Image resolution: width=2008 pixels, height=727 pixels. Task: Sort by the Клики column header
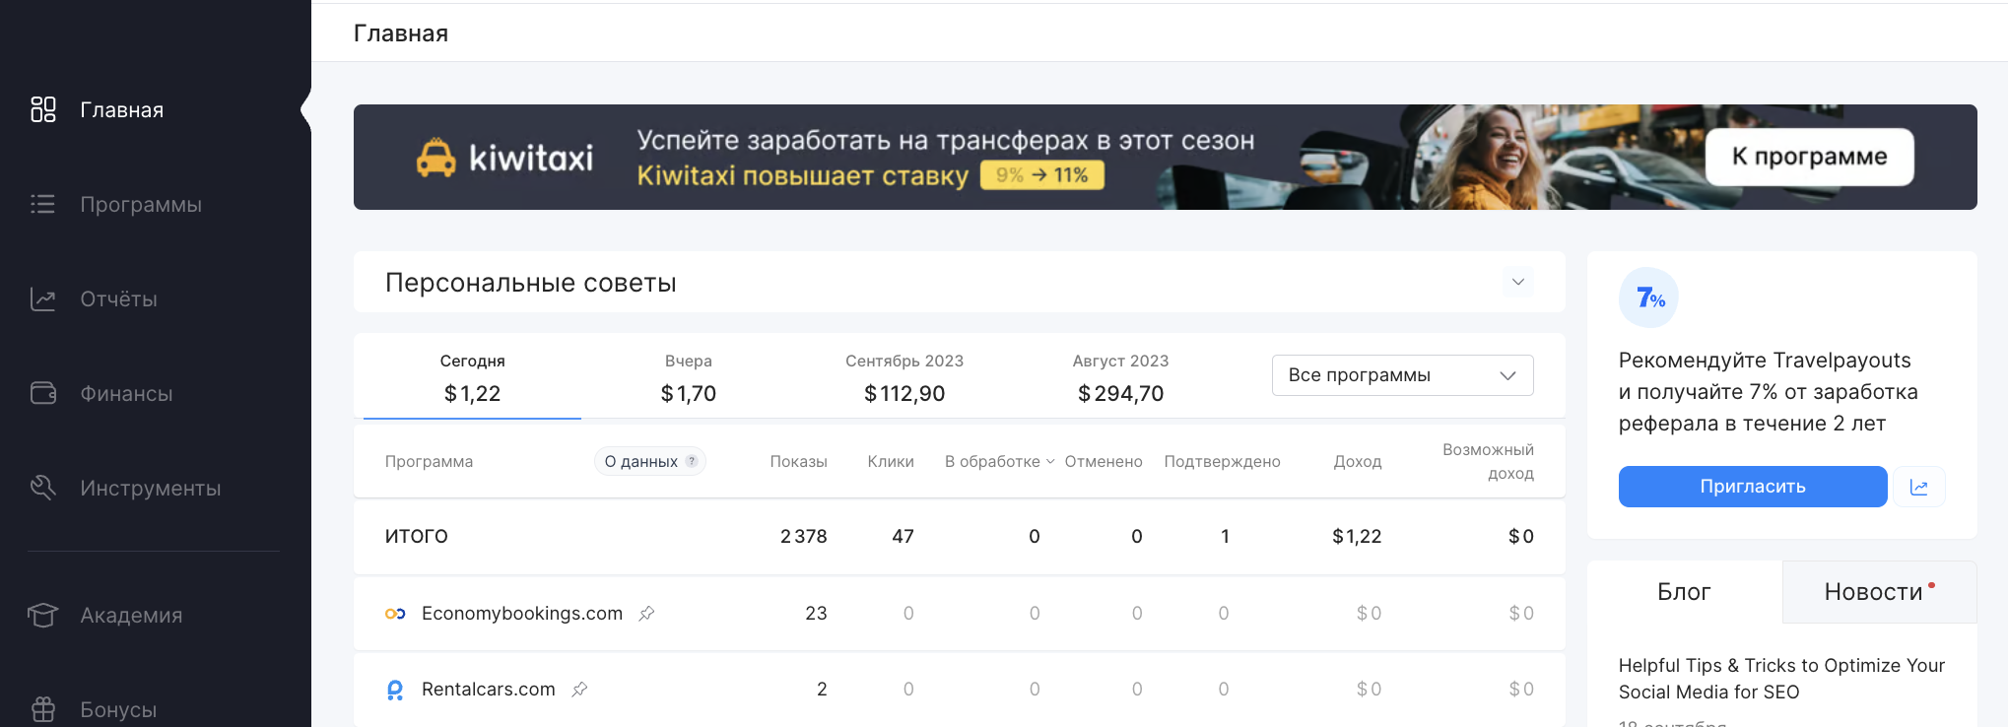891,461
